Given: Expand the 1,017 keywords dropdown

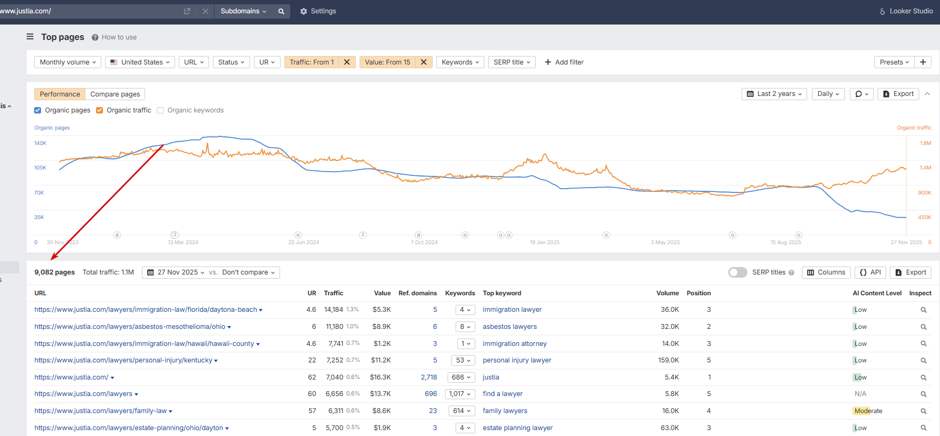Looking at the screenshot, I should (460, 394).
